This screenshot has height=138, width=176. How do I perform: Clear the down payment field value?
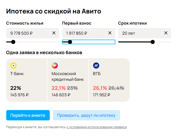110,33
